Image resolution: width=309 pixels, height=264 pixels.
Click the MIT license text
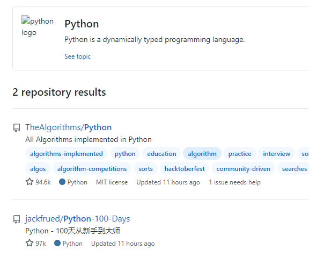pyautogui.click(x=112, y=182)
